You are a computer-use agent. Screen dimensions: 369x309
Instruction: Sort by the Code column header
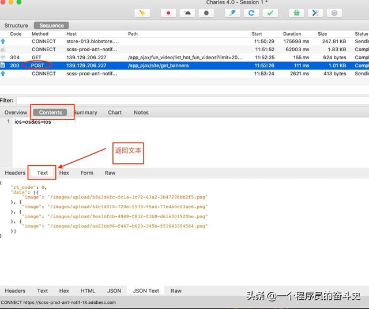click(x=16, y=34)
